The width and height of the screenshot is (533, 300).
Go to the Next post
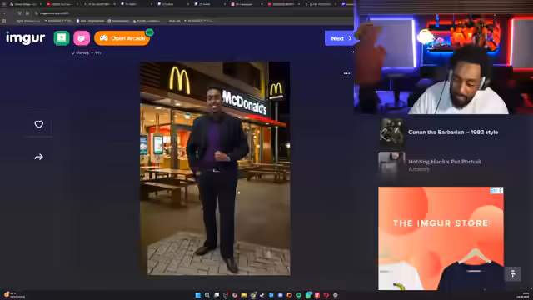340,38
